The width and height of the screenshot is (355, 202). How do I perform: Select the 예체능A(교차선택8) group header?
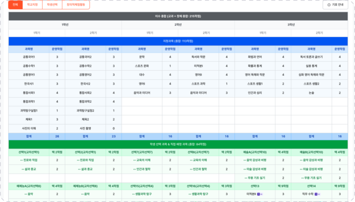pos(29,186)
